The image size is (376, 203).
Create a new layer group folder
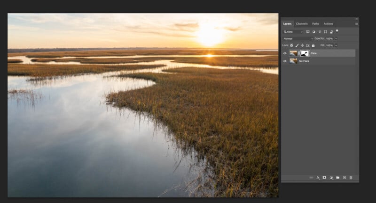(x=337, y=178)
